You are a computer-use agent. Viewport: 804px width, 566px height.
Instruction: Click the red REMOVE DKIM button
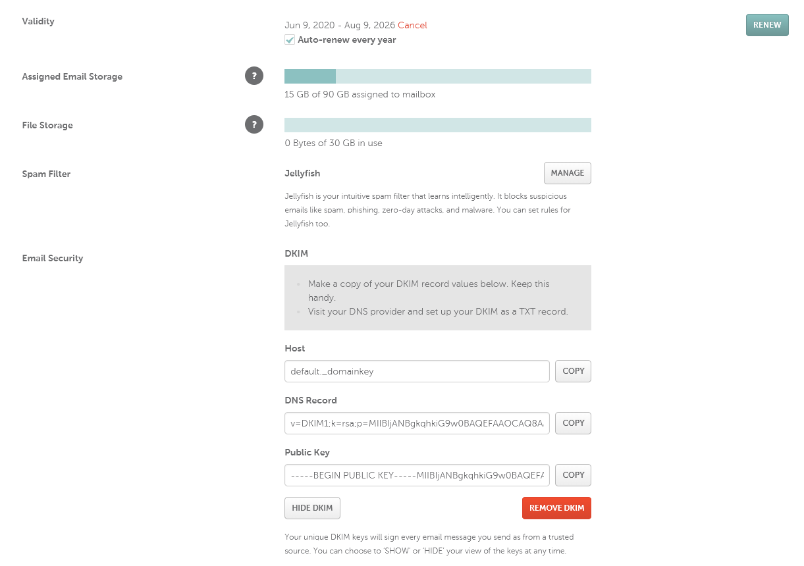[556, 508]
